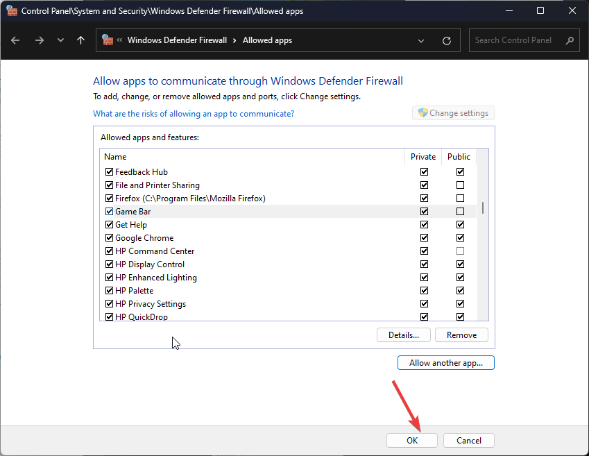The width and height of the screenshot is (589, 456).
Task: Uncheck HP Enhanced Lighting name checkbox
Action: [109, 278]
